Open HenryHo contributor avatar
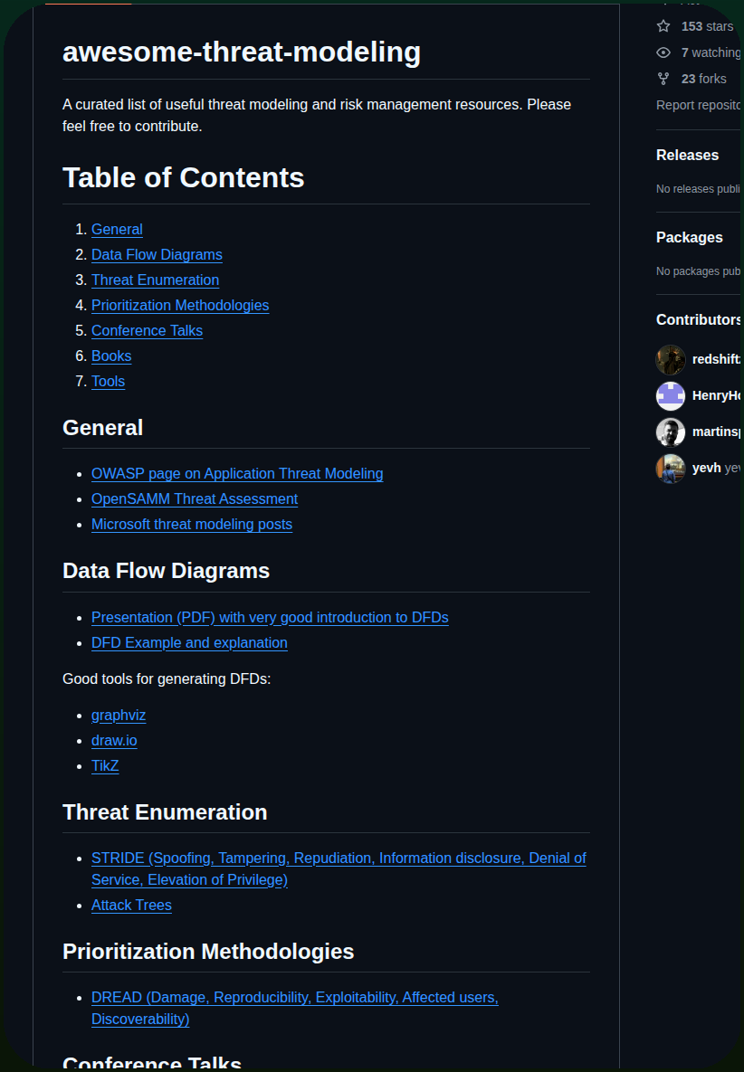744x1072 pixels. coord(671,396)
